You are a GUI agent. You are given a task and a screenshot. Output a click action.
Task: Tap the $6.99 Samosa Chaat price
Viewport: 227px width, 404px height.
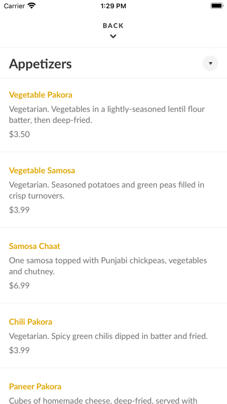(x=19, y=286)
